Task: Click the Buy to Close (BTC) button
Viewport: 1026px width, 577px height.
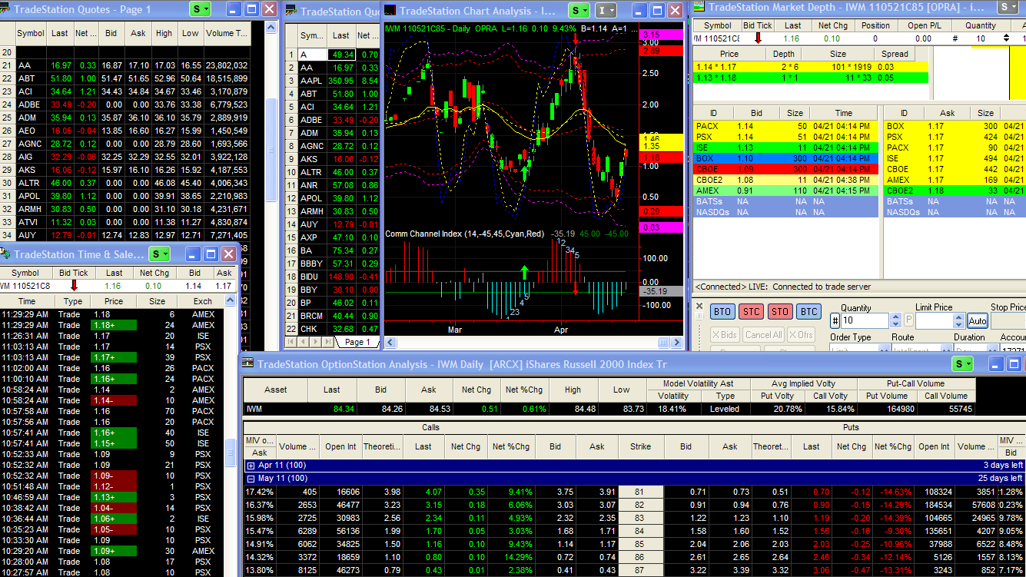Action: (x=809, y=311)
